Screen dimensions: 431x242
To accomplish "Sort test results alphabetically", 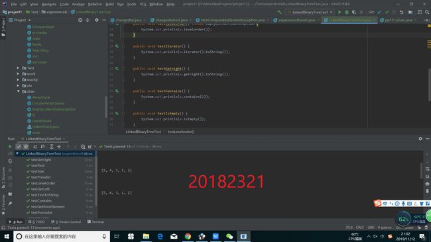I will tap(35, 147).
